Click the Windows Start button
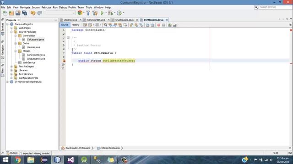Screen dimensions: 293x164 5,160
